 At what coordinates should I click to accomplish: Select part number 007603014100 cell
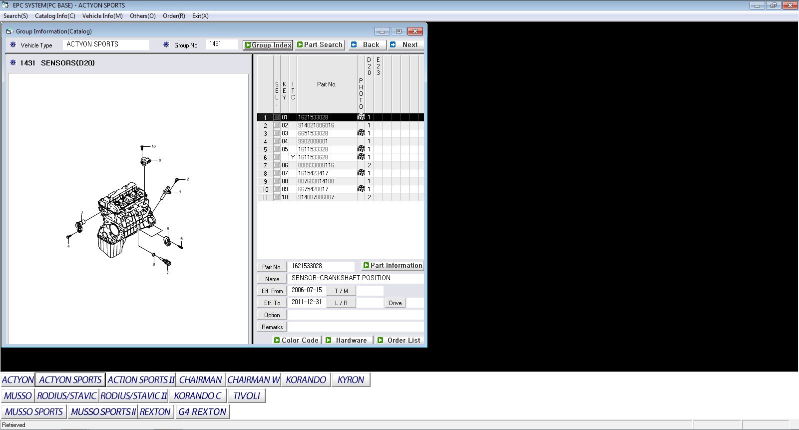pyautogui.click(x=327, y=181)
